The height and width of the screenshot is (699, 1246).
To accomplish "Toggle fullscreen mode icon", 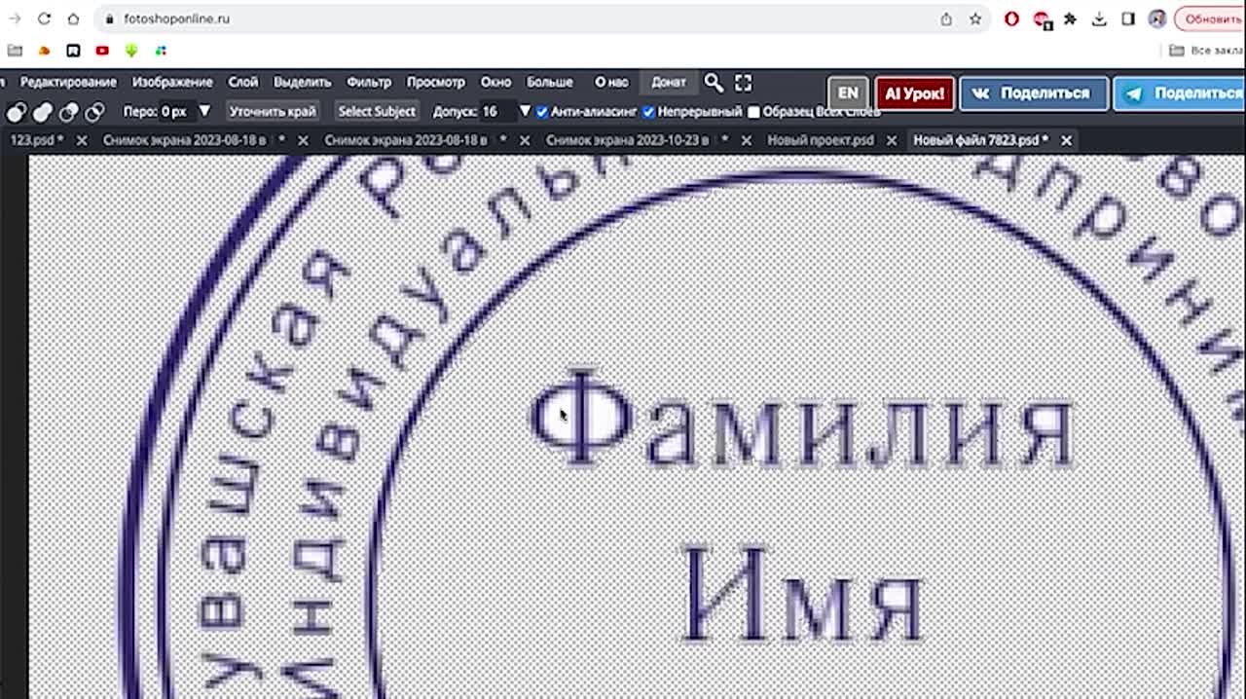I will click(x=743, y=83).
